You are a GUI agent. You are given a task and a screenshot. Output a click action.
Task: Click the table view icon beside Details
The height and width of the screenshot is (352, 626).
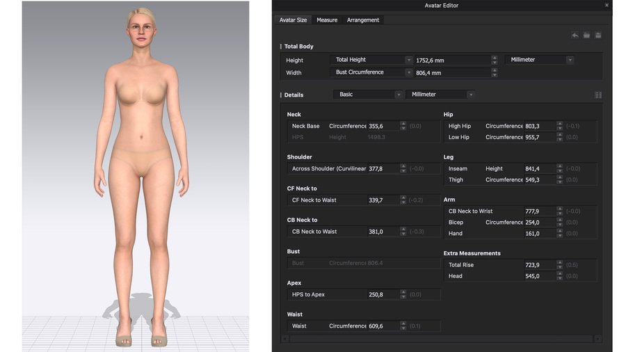pos(598,95)
